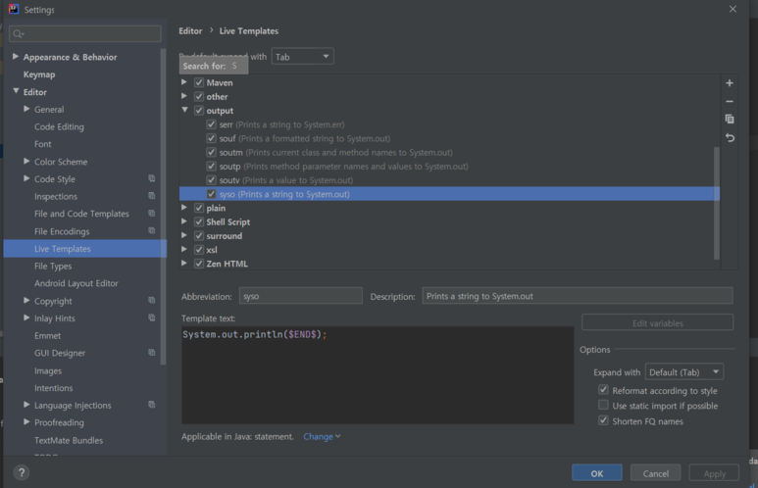Click the project-level icon next to Language Injections
The height and width of the screenshot is (488, 758).
coord(152,405)
